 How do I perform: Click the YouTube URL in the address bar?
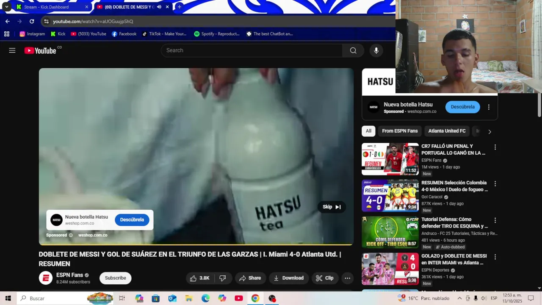pos(93,21)
